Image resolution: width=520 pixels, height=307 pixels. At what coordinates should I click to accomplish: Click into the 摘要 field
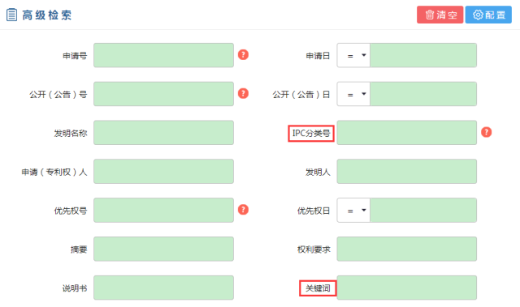[x=163, y=249]
